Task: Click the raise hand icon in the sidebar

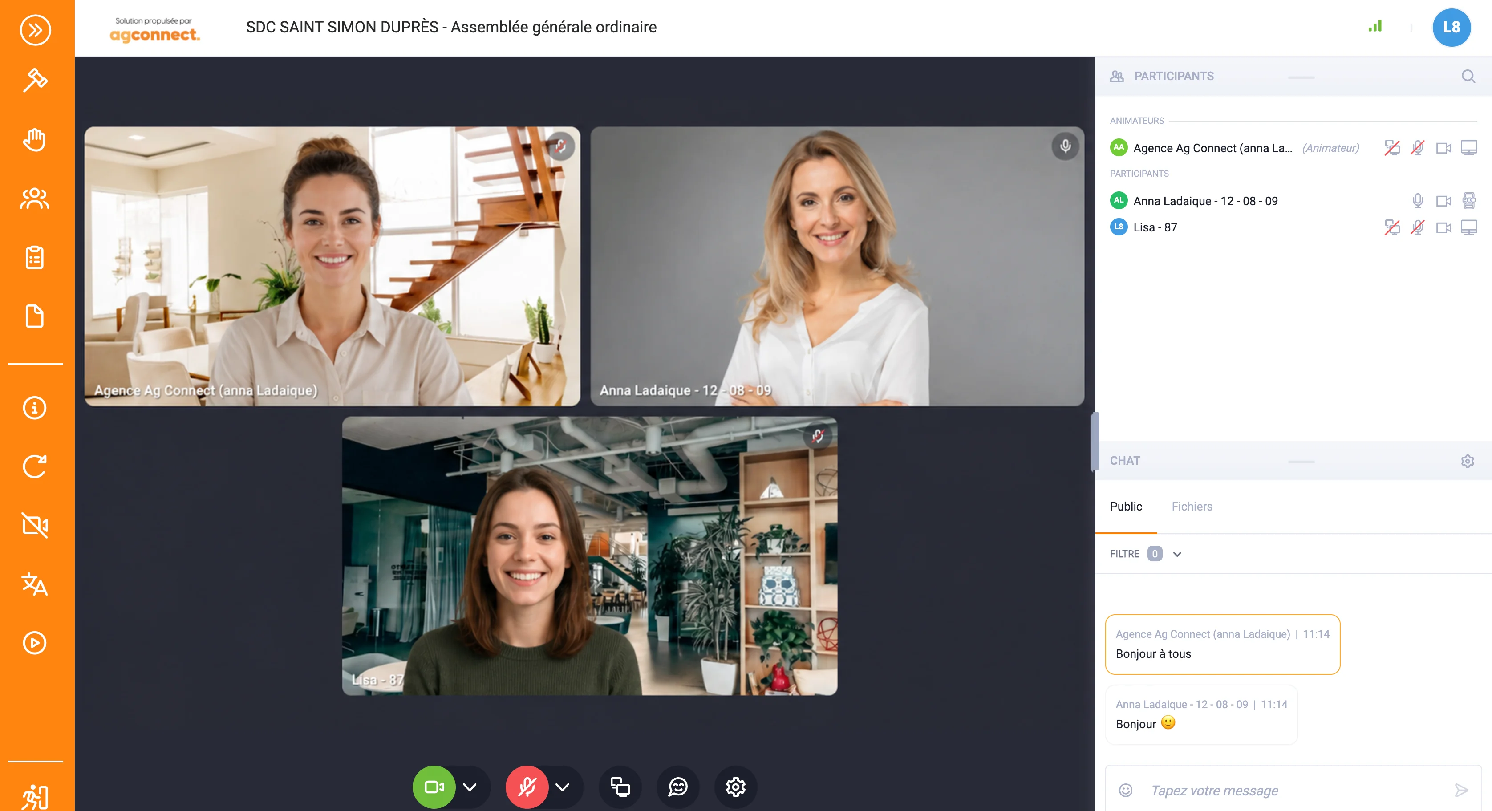Action: [x=35, y=140]
